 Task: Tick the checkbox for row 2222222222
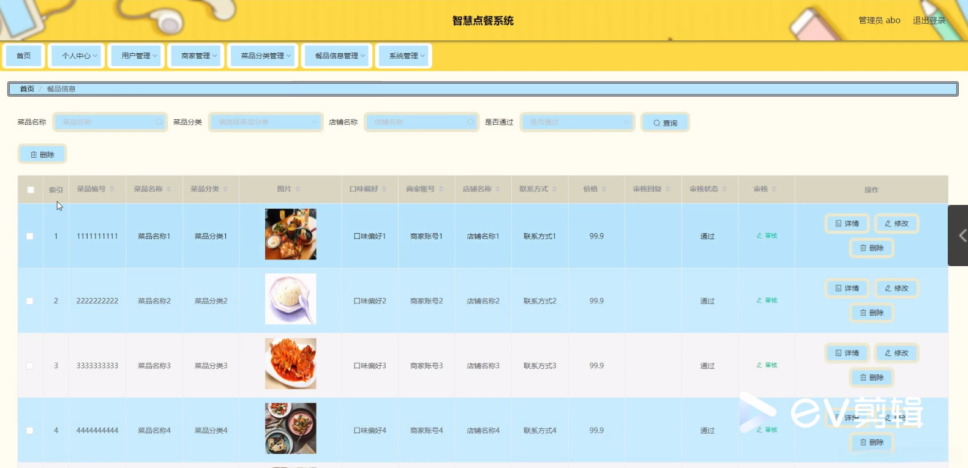(x=30, y=301)
